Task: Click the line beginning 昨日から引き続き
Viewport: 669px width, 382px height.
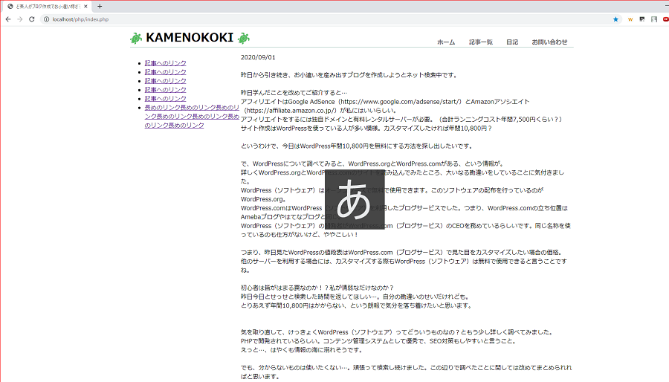Action: (x=349, y=75)
